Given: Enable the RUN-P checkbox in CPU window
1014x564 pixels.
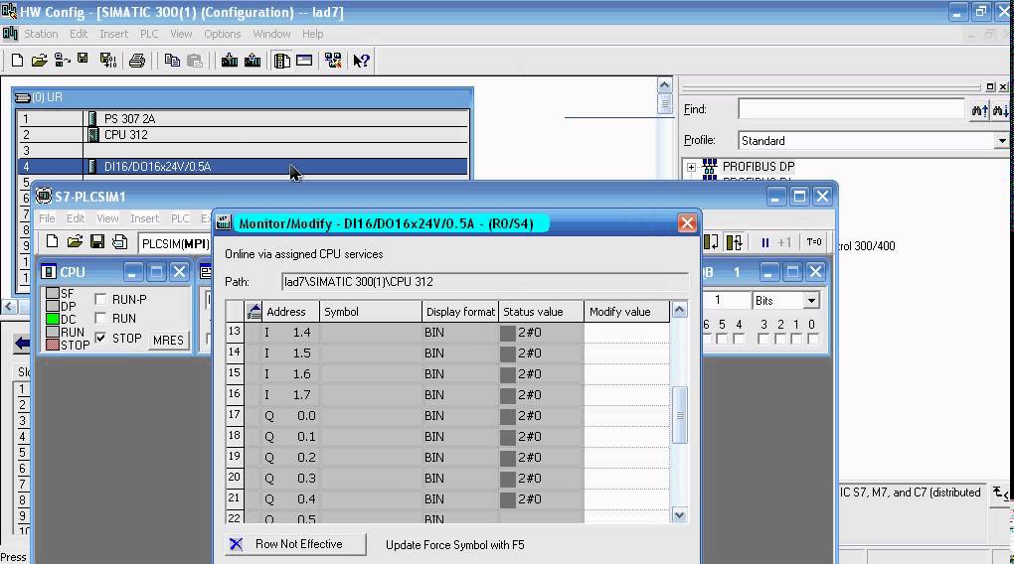Looking at the screenshot, I should tap(100, 299).
